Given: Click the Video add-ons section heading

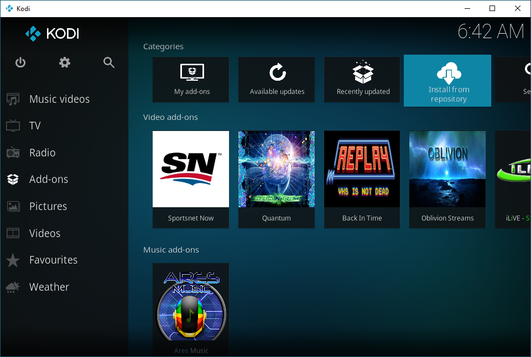Looking at the screenshot, I should pos(170,117).
